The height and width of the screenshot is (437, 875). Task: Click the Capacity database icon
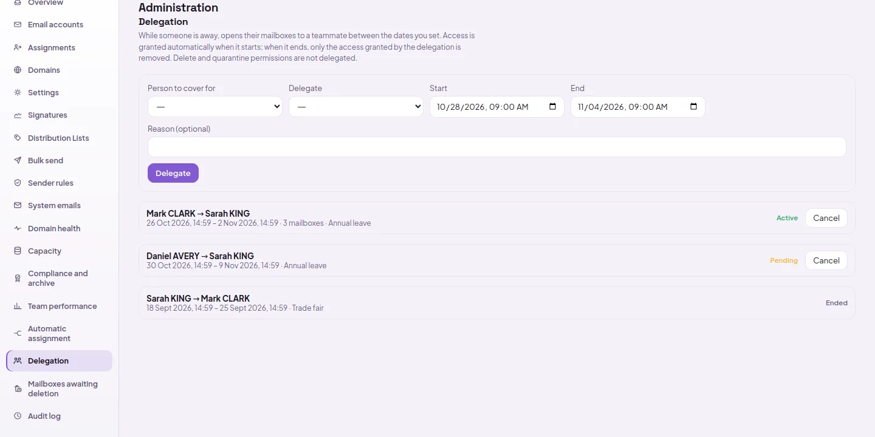coord(18,251)
